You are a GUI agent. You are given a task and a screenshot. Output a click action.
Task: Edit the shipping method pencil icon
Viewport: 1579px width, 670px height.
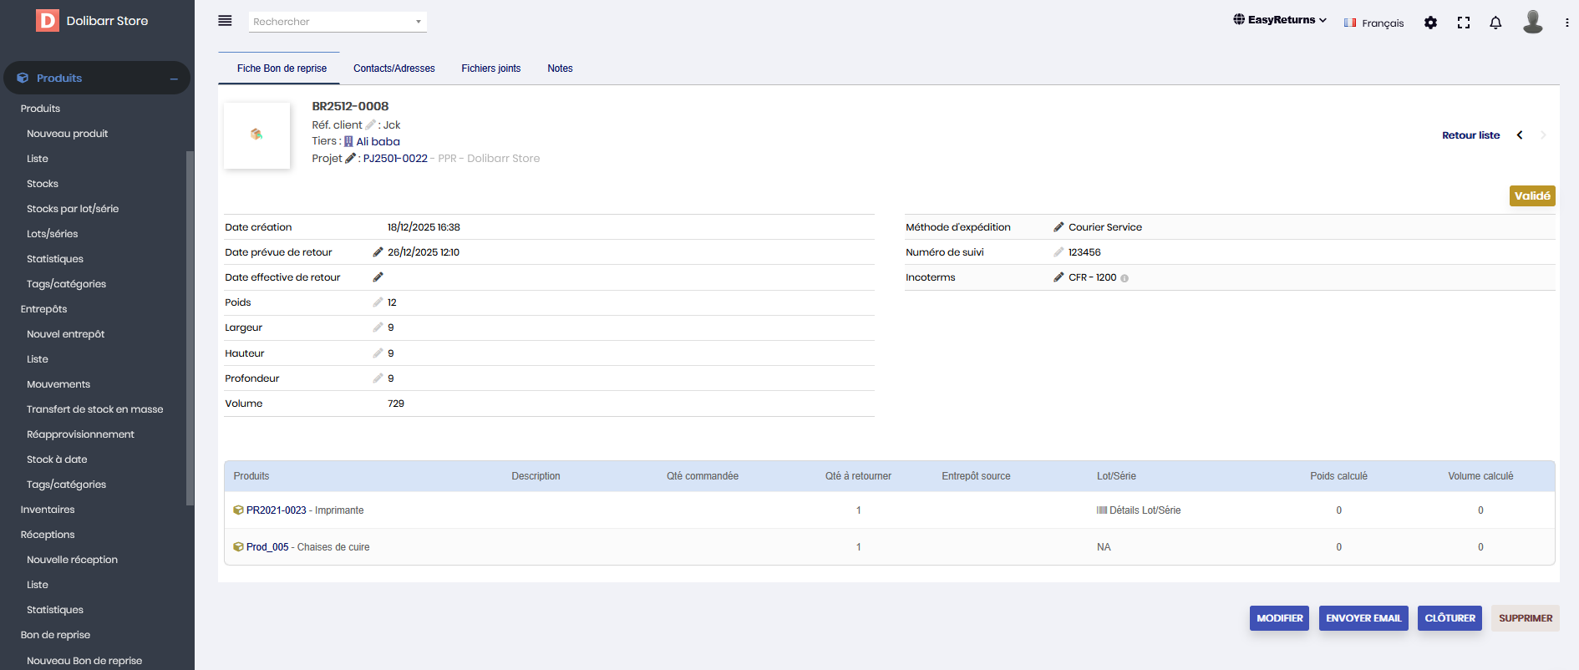(1059, 227)
